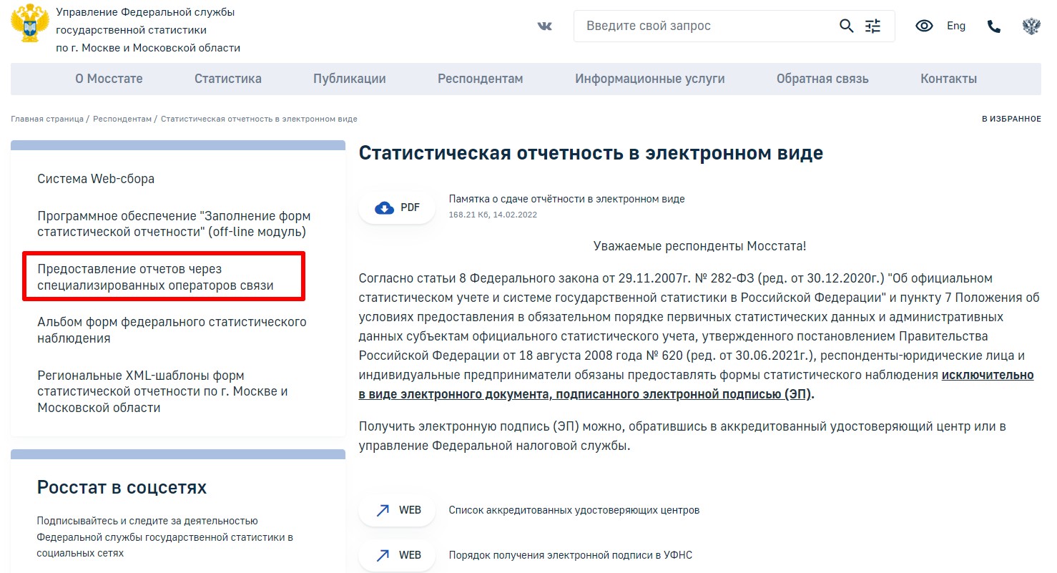Click the 'Уважаемые респонденты Мосстата!' line
1057x573 pixels.
click(x=699, y=246)
